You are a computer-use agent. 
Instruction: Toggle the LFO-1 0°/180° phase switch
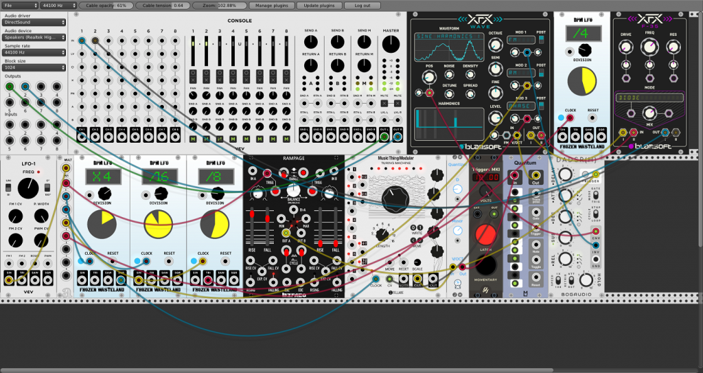(47, 187)
